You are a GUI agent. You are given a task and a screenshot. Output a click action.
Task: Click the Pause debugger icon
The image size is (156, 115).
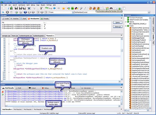pyautogui.click(x=33, y=12)
